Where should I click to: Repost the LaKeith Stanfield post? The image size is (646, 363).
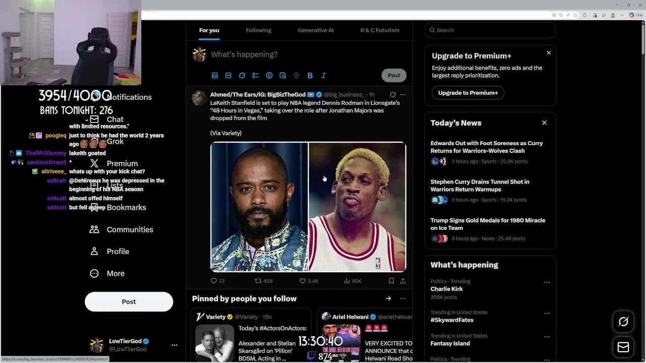click(x=263, y=281)
